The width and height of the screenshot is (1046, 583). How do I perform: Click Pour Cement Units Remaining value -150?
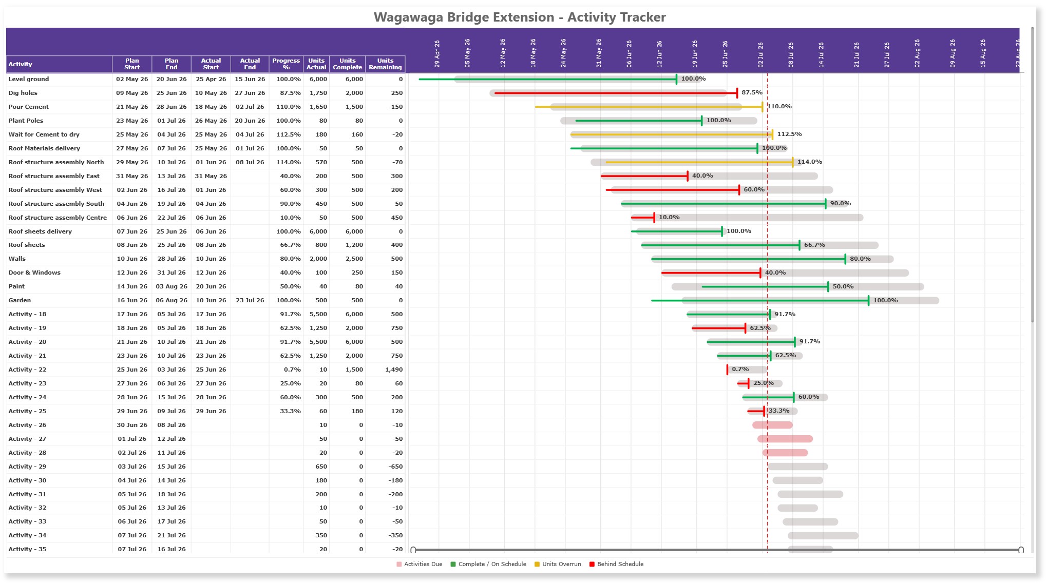[x=395, y=107]
